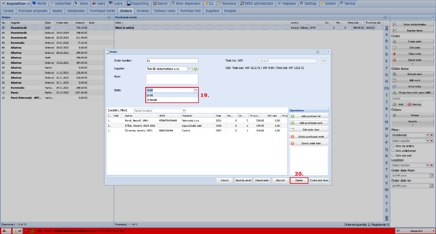Clear the sidebar location filter with red X
The image size is (436, 234).
coord(432,165)
